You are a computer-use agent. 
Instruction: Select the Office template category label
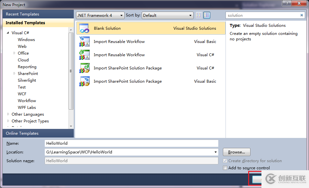pos(23,53)
